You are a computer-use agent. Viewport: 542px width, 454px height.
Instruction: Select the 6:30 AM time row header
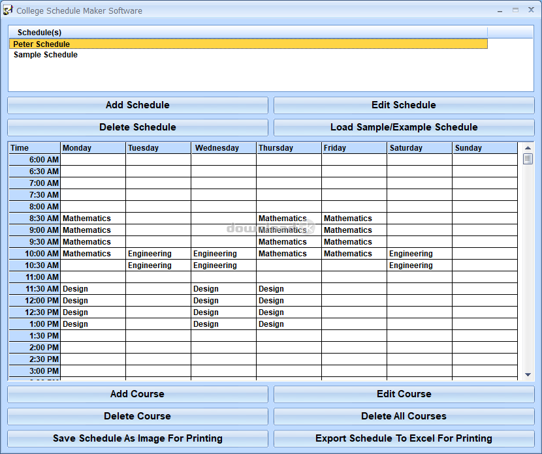click(x=35, y=172)
